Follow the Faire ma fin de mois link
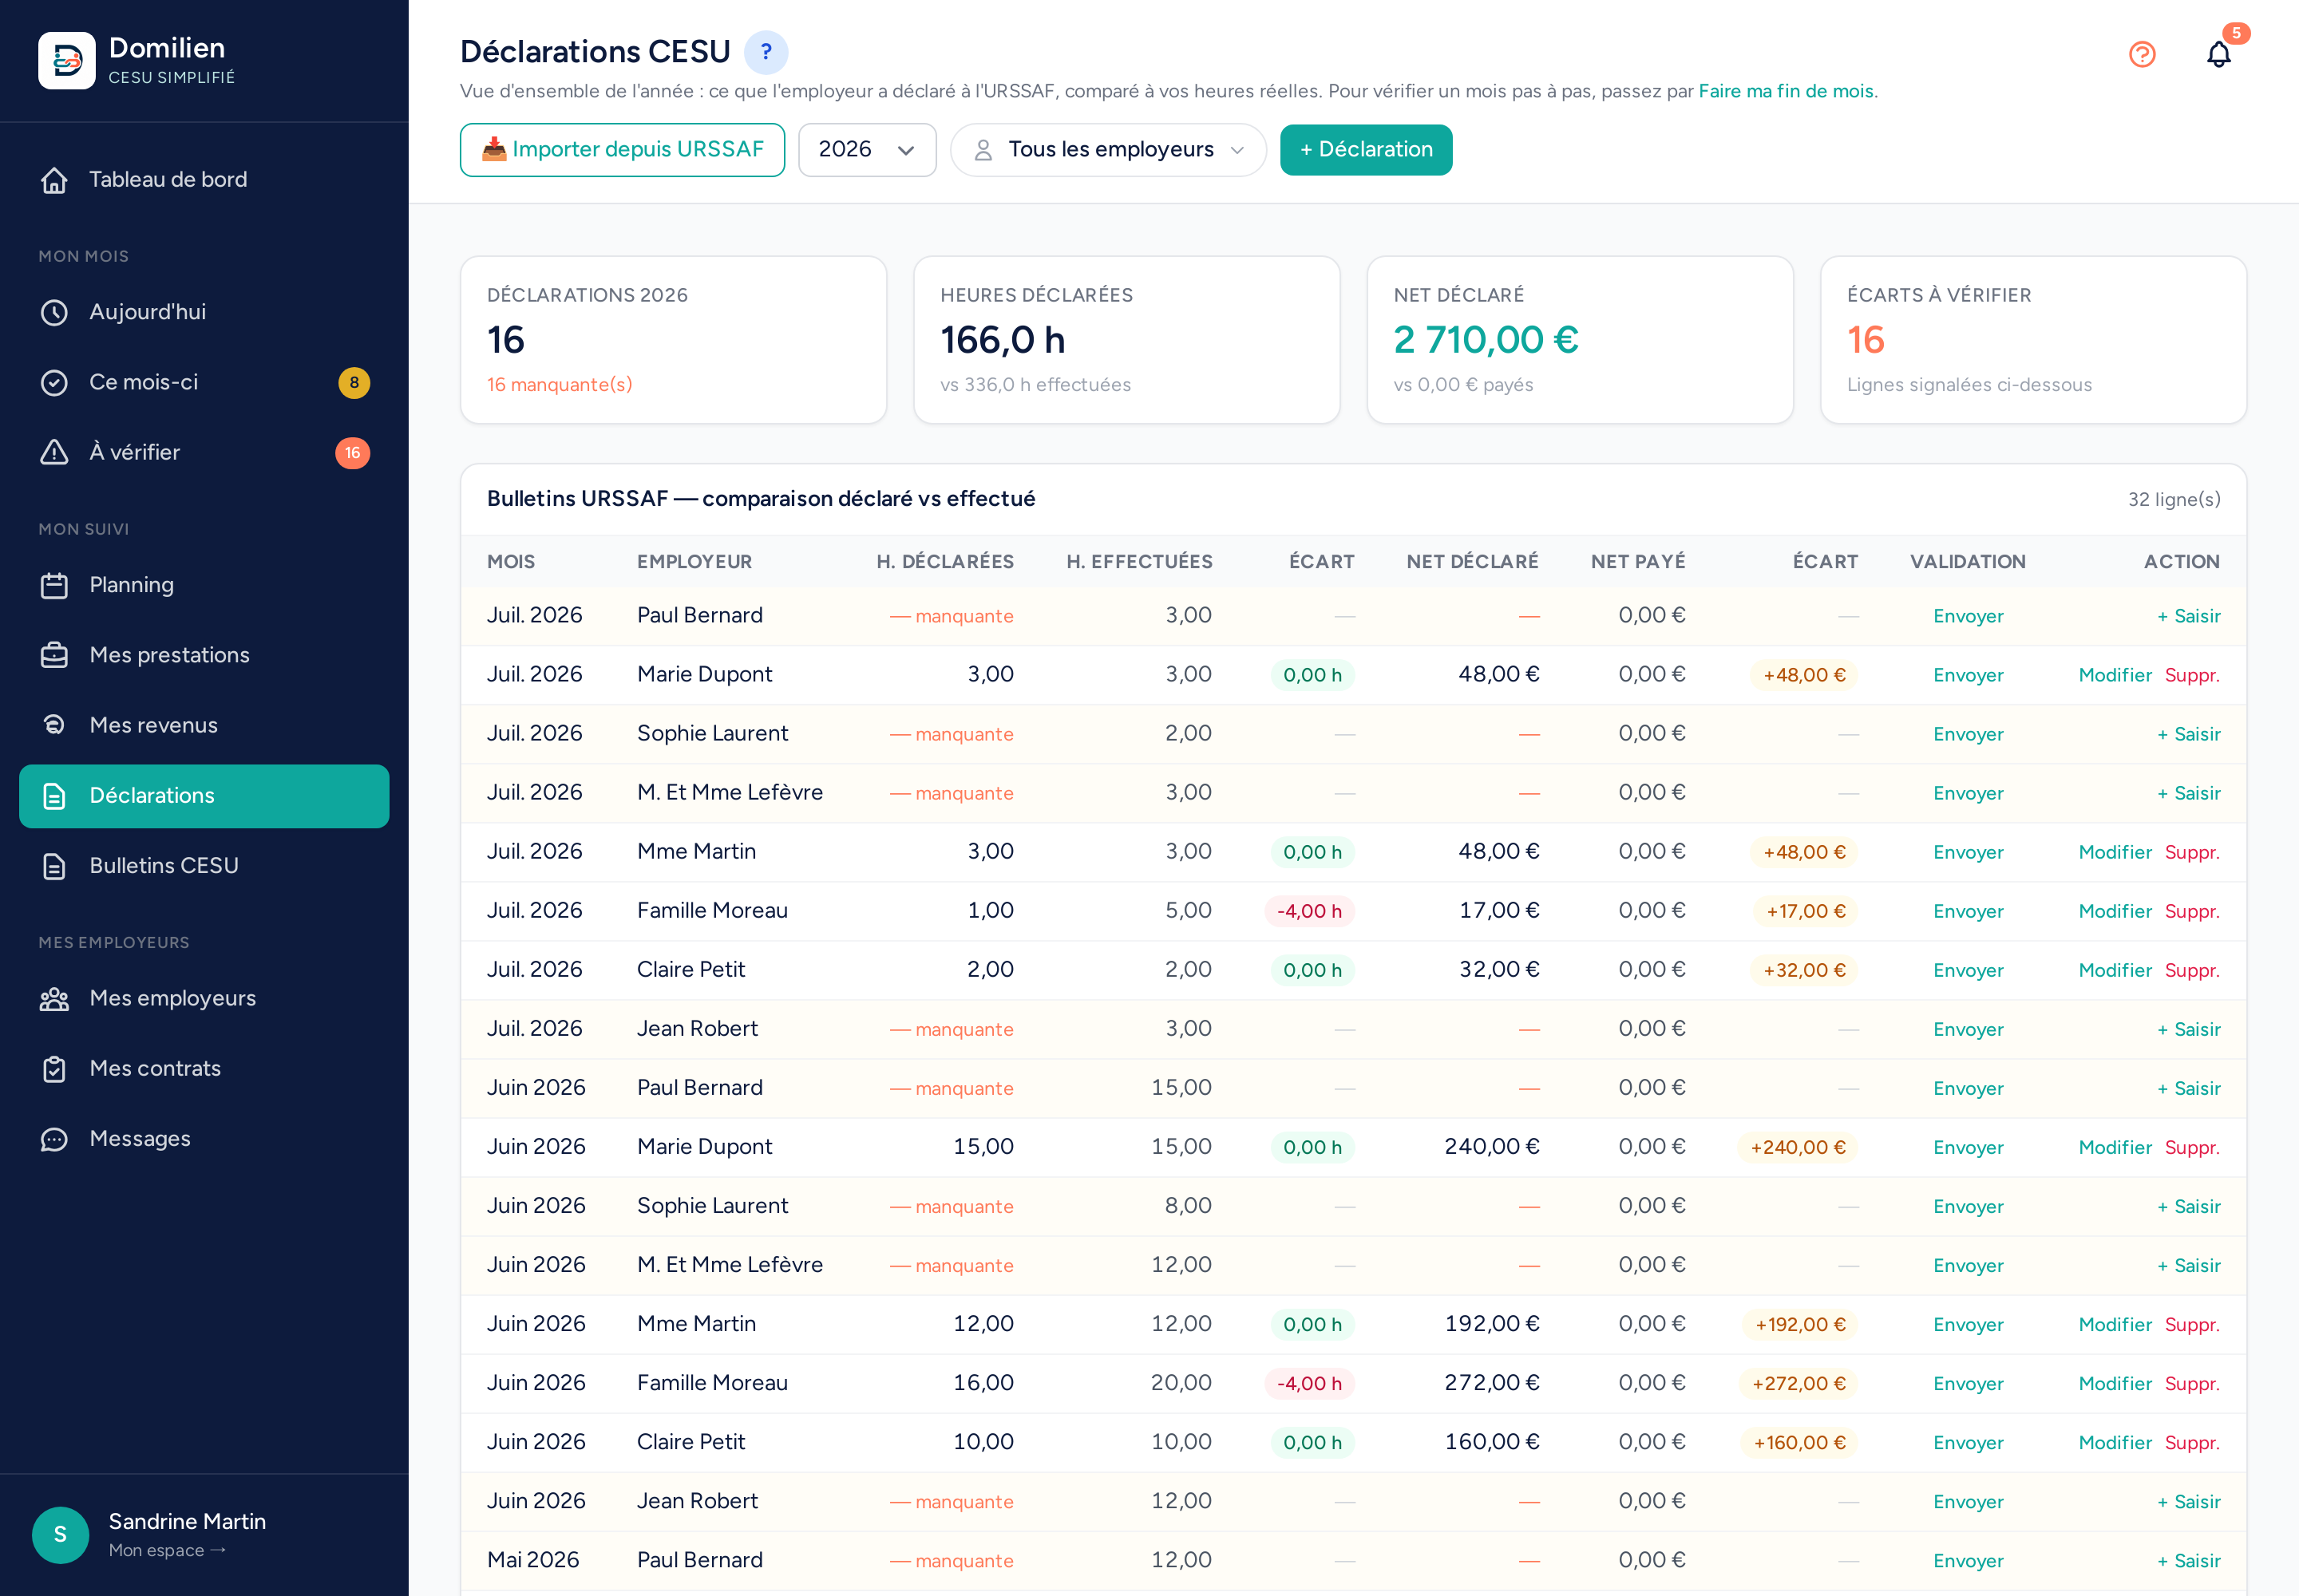 (1785, 91)
